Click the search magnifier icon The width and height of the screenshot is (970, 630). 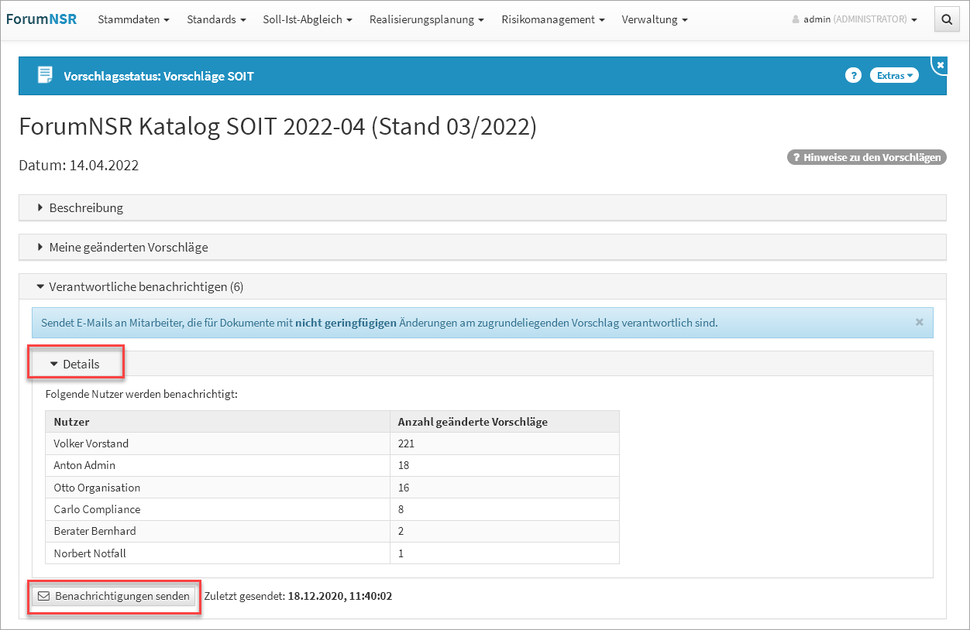(x=946, y=20)
